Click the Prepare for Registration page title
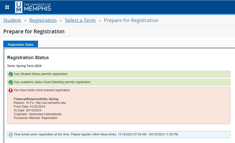This screenshot has width=235, height=143. (x=34, y=32)
